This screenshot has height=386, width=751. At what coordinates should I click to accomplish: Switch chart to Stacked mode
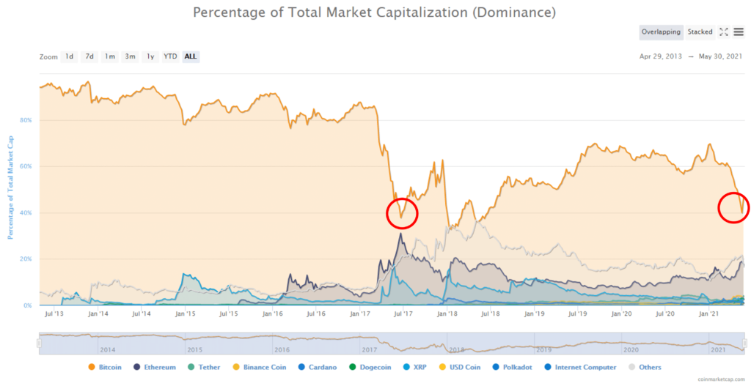700,32
